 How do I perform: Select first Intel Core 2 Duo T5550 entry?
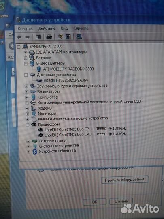[86, 129]
